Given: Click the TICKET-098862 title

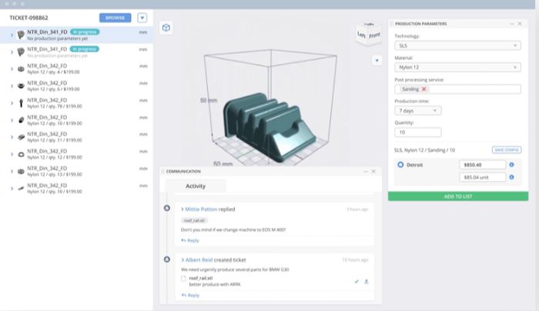Looking at the screenshot, I should click(x=29, y=18).
